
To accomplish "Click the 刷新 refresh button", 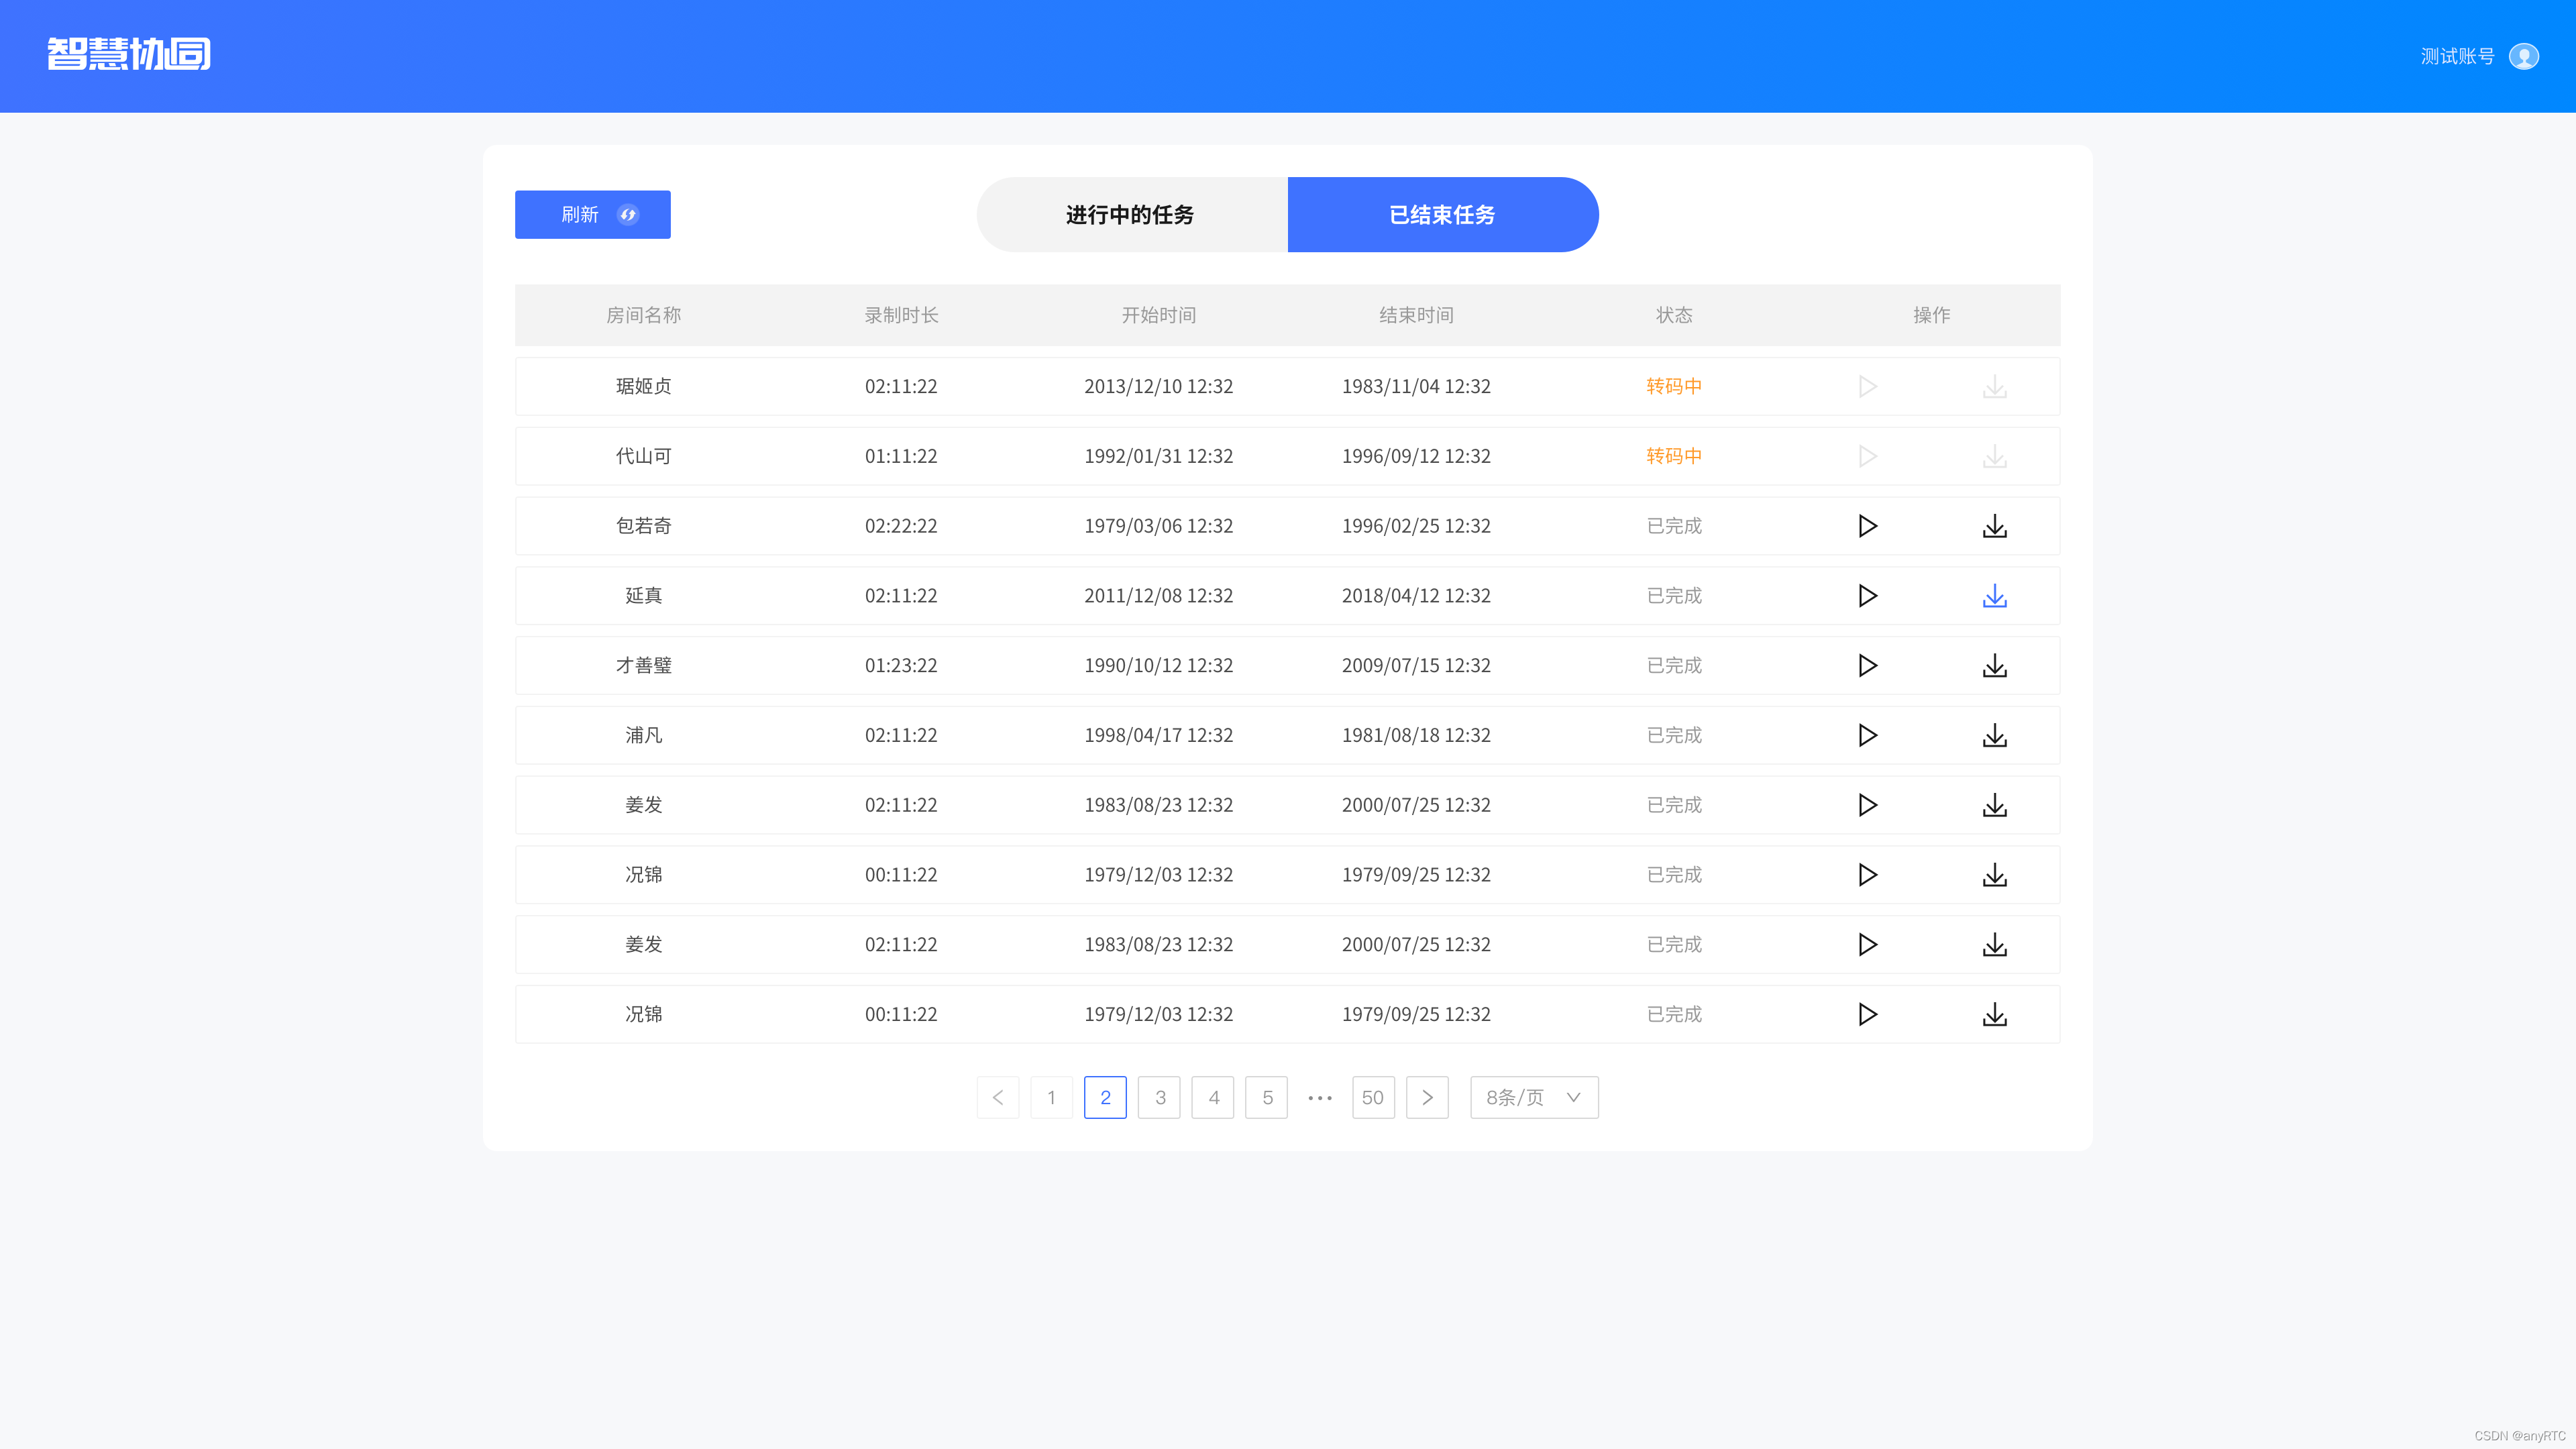I will pyautogui.click(x=592, y=214).
